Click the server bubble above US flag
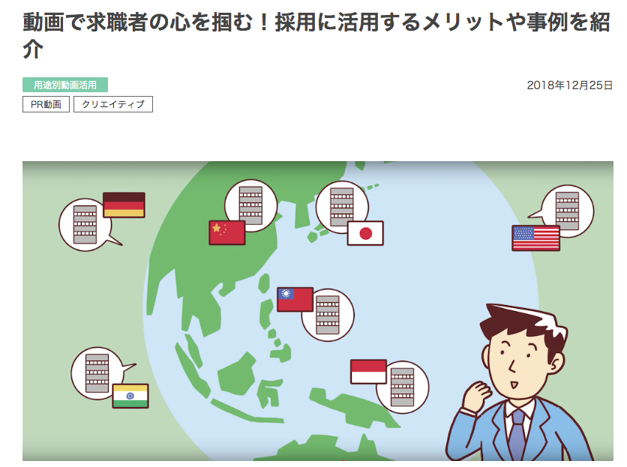The width and height of the screenshot is (627, 467). 566,211
